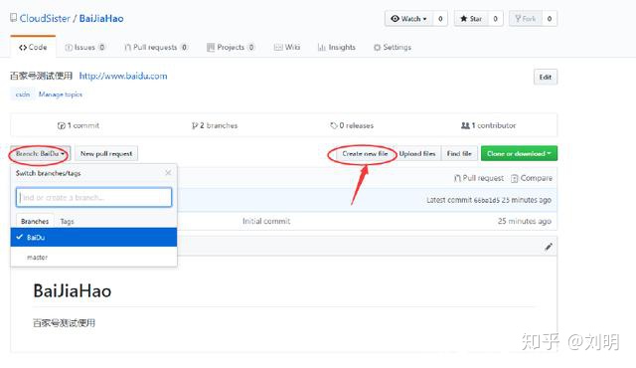Open the Wiki tab
Screen dimensions: 636x368
(x=287, y=47)
